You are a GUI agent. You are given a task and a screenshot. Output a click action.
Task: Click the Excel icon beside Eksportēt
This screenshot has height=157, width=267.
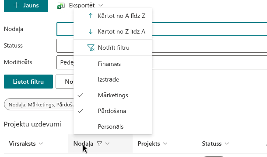click(x=61, y=6)
